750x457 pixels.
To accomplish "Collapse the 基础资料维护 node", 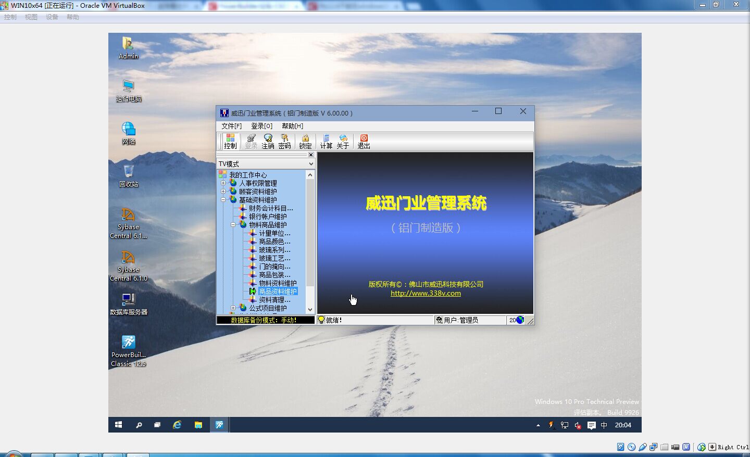I will click(223, 200).
